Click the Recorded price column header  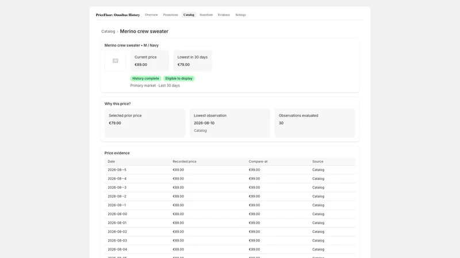[185, 162]
